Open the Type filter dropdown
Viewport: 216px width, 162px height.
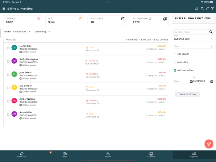click(193, 46)
